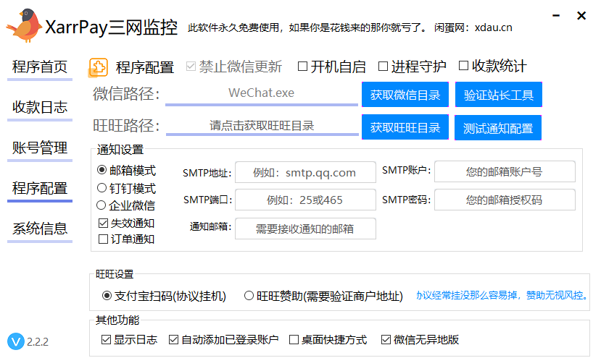Click the XarrPay bird logo icon

(x=24, y=25)
